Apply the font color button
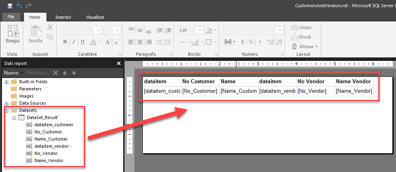The height and width of the screenshot is (172, 396). [x=93, y=42]
